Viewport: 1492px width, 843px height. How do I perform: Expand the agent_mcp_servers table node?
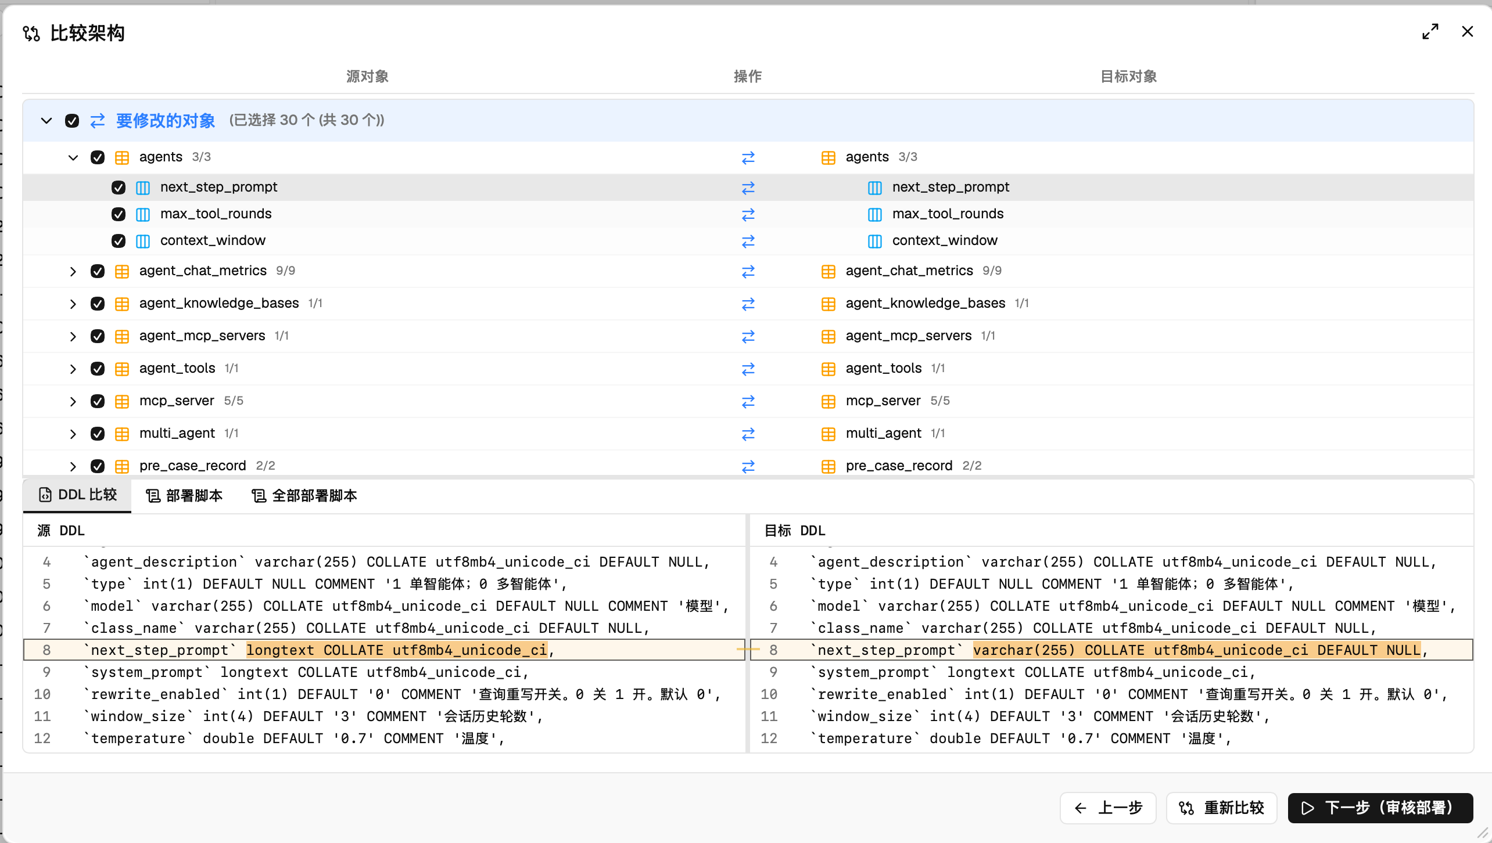[73, 336]
